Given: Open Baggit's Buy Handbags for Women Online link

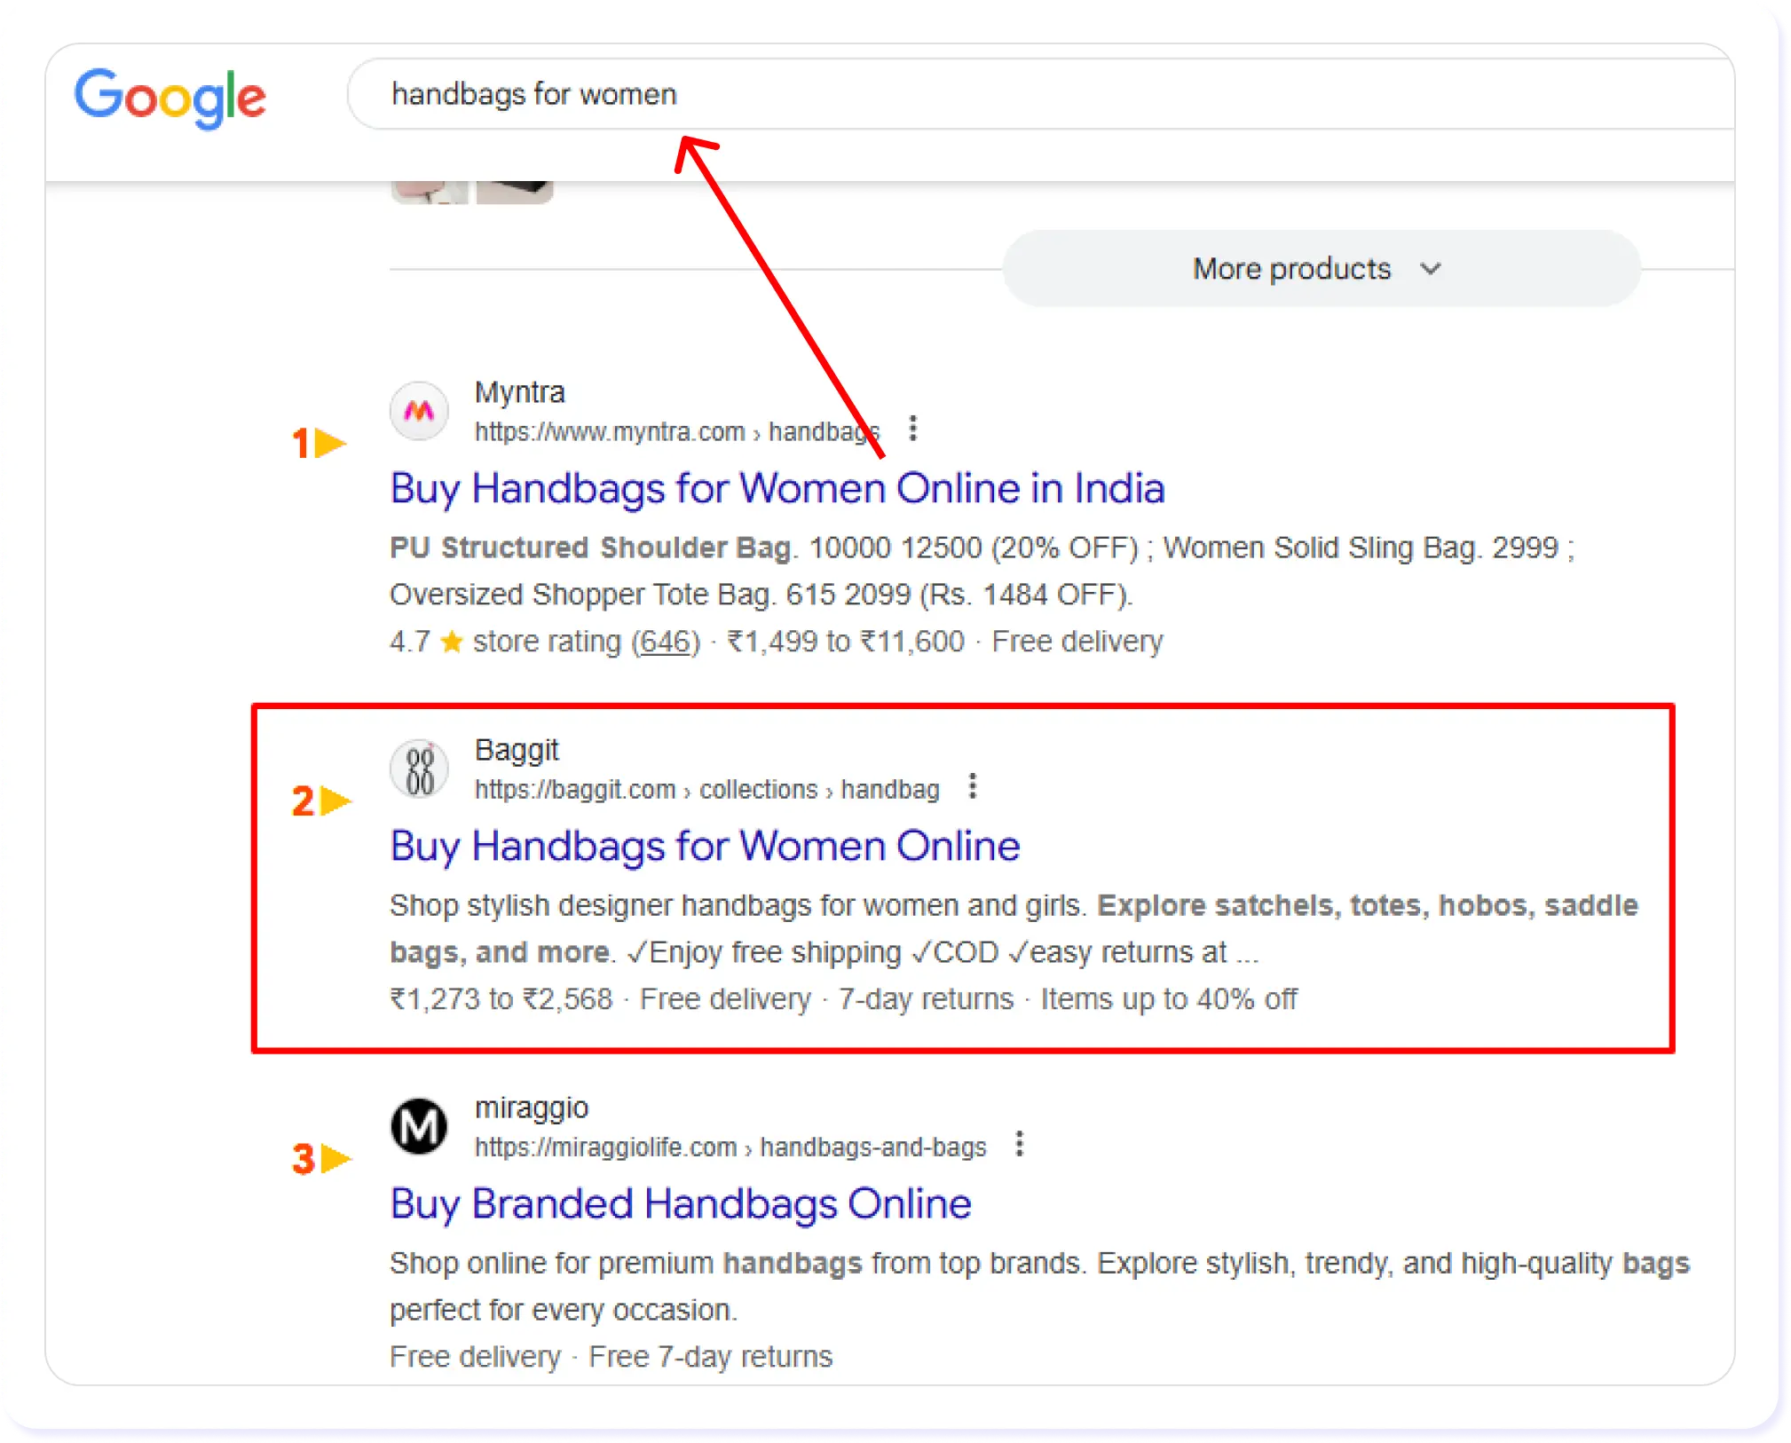Looking at the screenshot, I should [x=705, y=846].
